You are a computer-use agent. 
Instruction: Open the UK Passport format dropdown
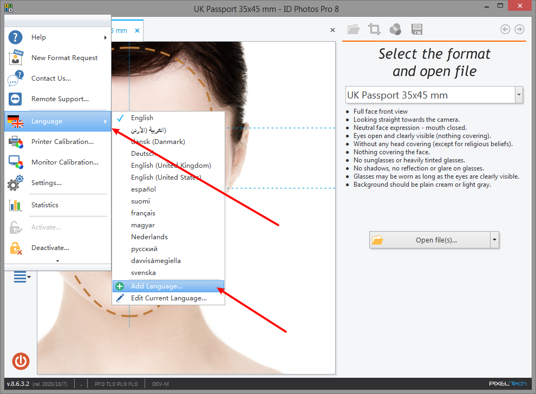point(519,95)
